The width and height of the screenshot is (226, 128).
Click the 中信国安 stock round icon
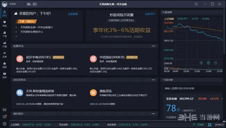pos(93,59)
